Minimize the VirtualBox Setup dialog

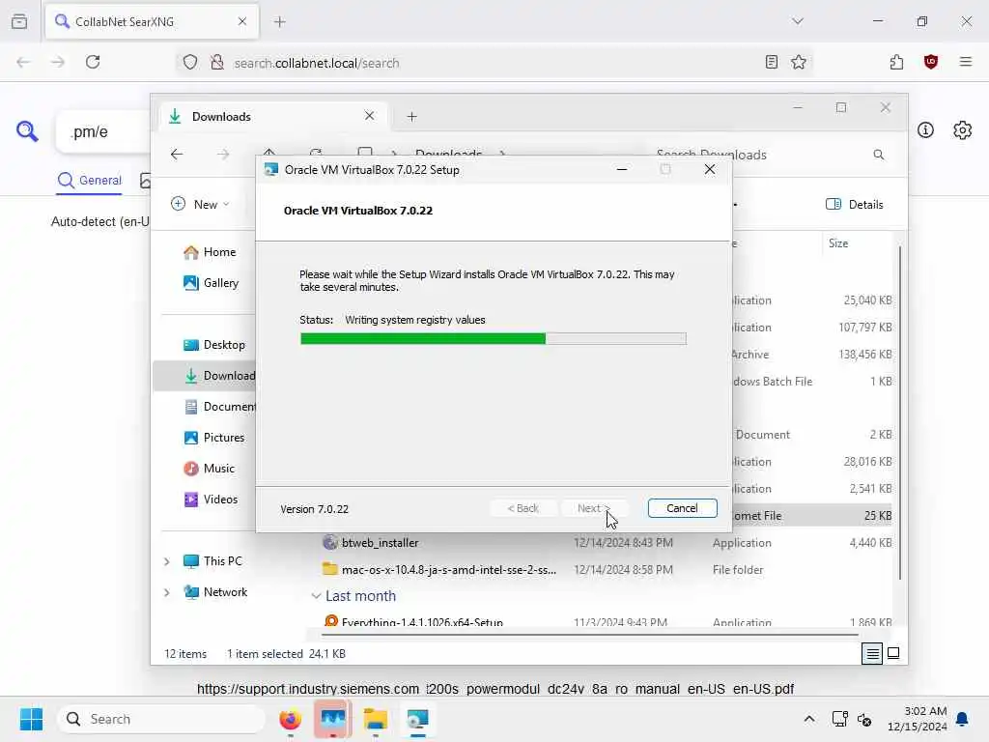coord(622,170)
